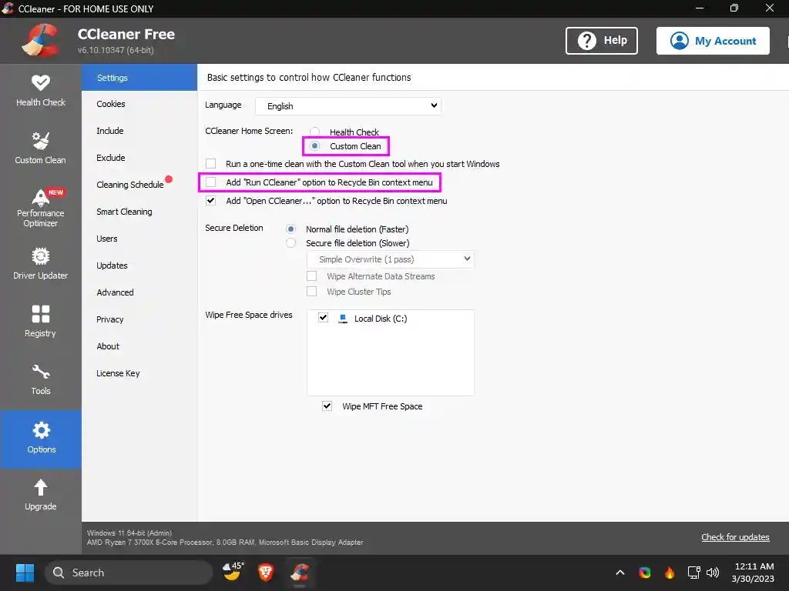Open the Language dropdown
This screenshot has height=591, width=789.
(348, 105)
